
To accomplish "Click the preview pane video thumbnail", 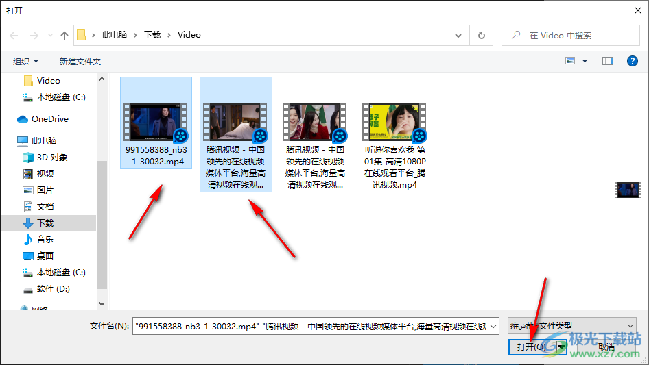I will 628,190.
